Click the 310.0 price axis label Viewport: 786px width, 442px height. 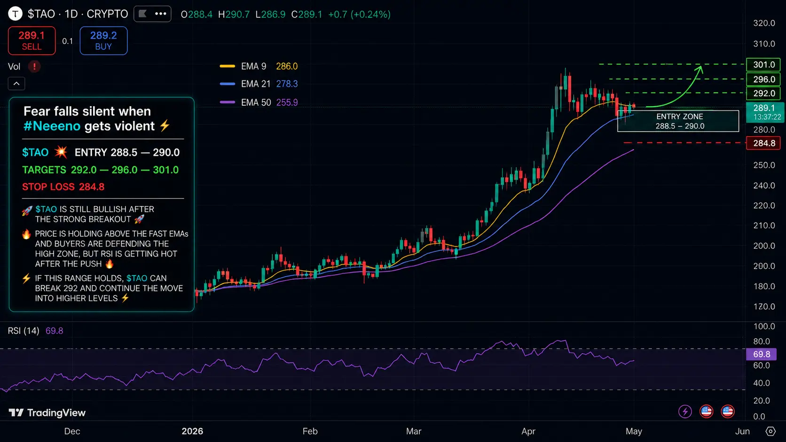tap(764, 44)
